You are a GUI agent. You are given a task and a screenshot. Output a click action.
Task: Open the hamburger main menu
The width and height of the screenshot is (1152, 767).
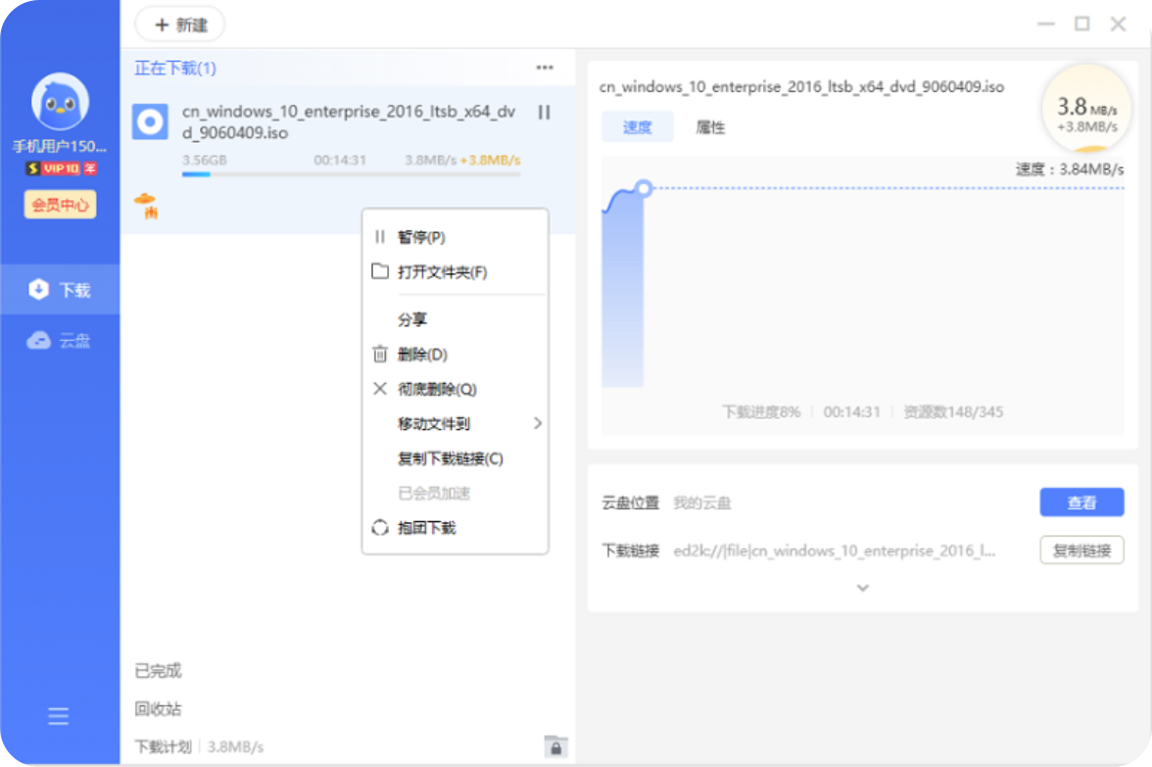[x=59, y=715]
